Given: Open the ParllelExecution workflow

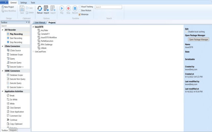Looking at the screenshot, I should click(x=45, y=41).
